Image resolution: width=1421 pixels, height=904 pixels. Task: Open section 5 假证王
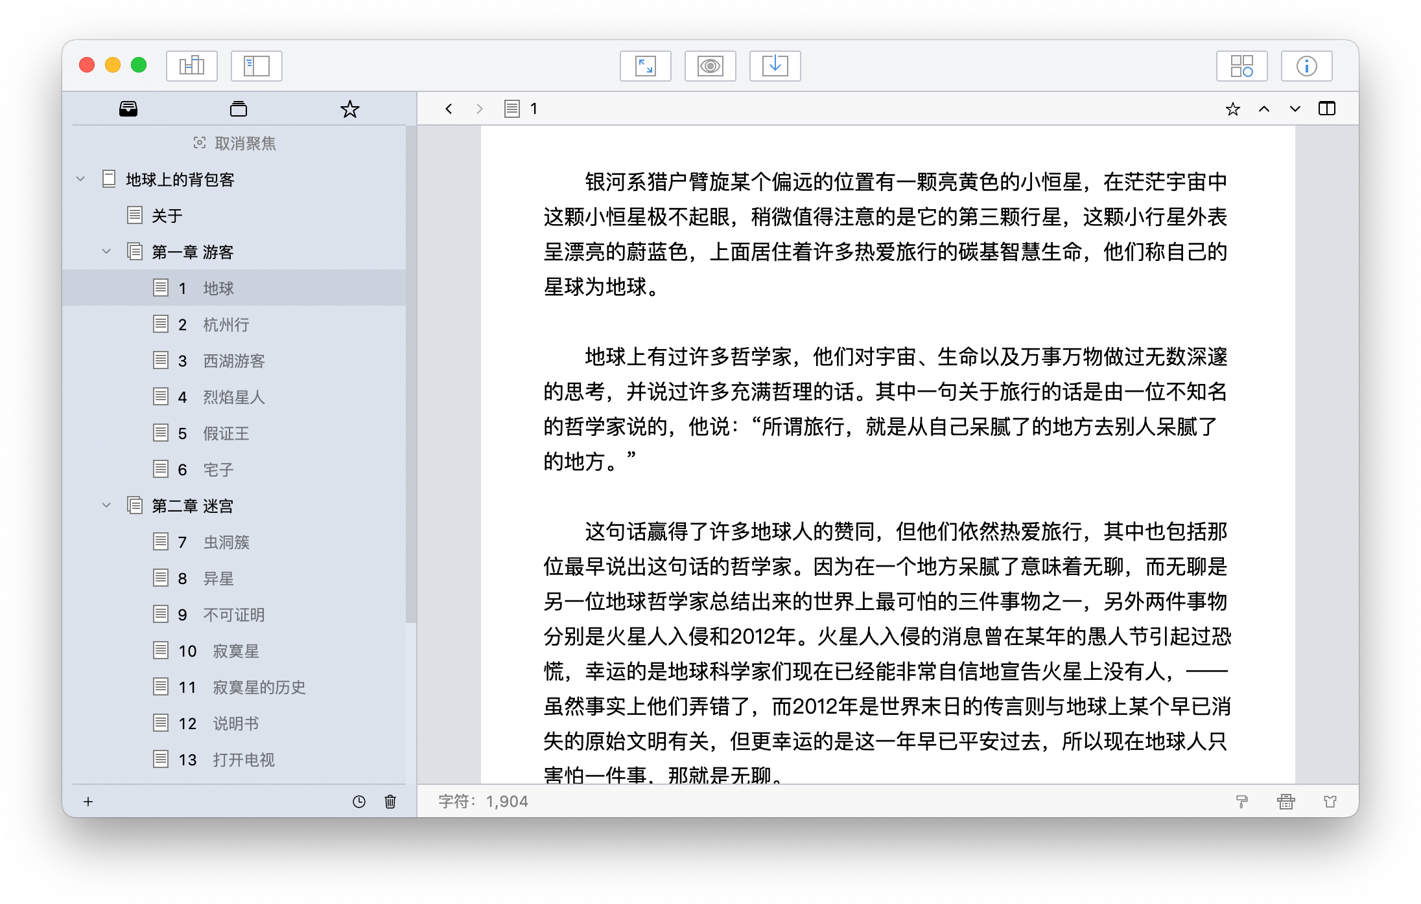click(x=235, y=433)
